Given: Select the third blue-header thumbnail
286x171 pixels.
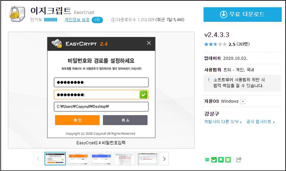Looking at the screenshot, I should [101, 158].
